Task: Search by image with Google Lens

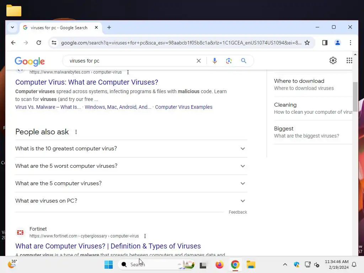Action: pyautogui.click(x=229, y=61)
